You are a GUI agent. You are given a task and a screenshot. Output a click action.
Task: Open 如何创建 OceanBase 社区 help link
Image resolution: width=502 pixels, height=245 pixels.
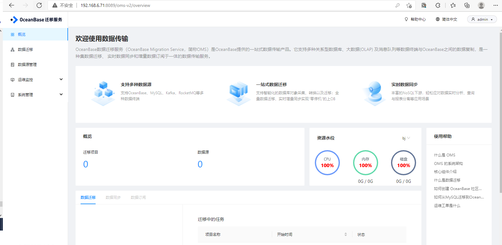458,189
